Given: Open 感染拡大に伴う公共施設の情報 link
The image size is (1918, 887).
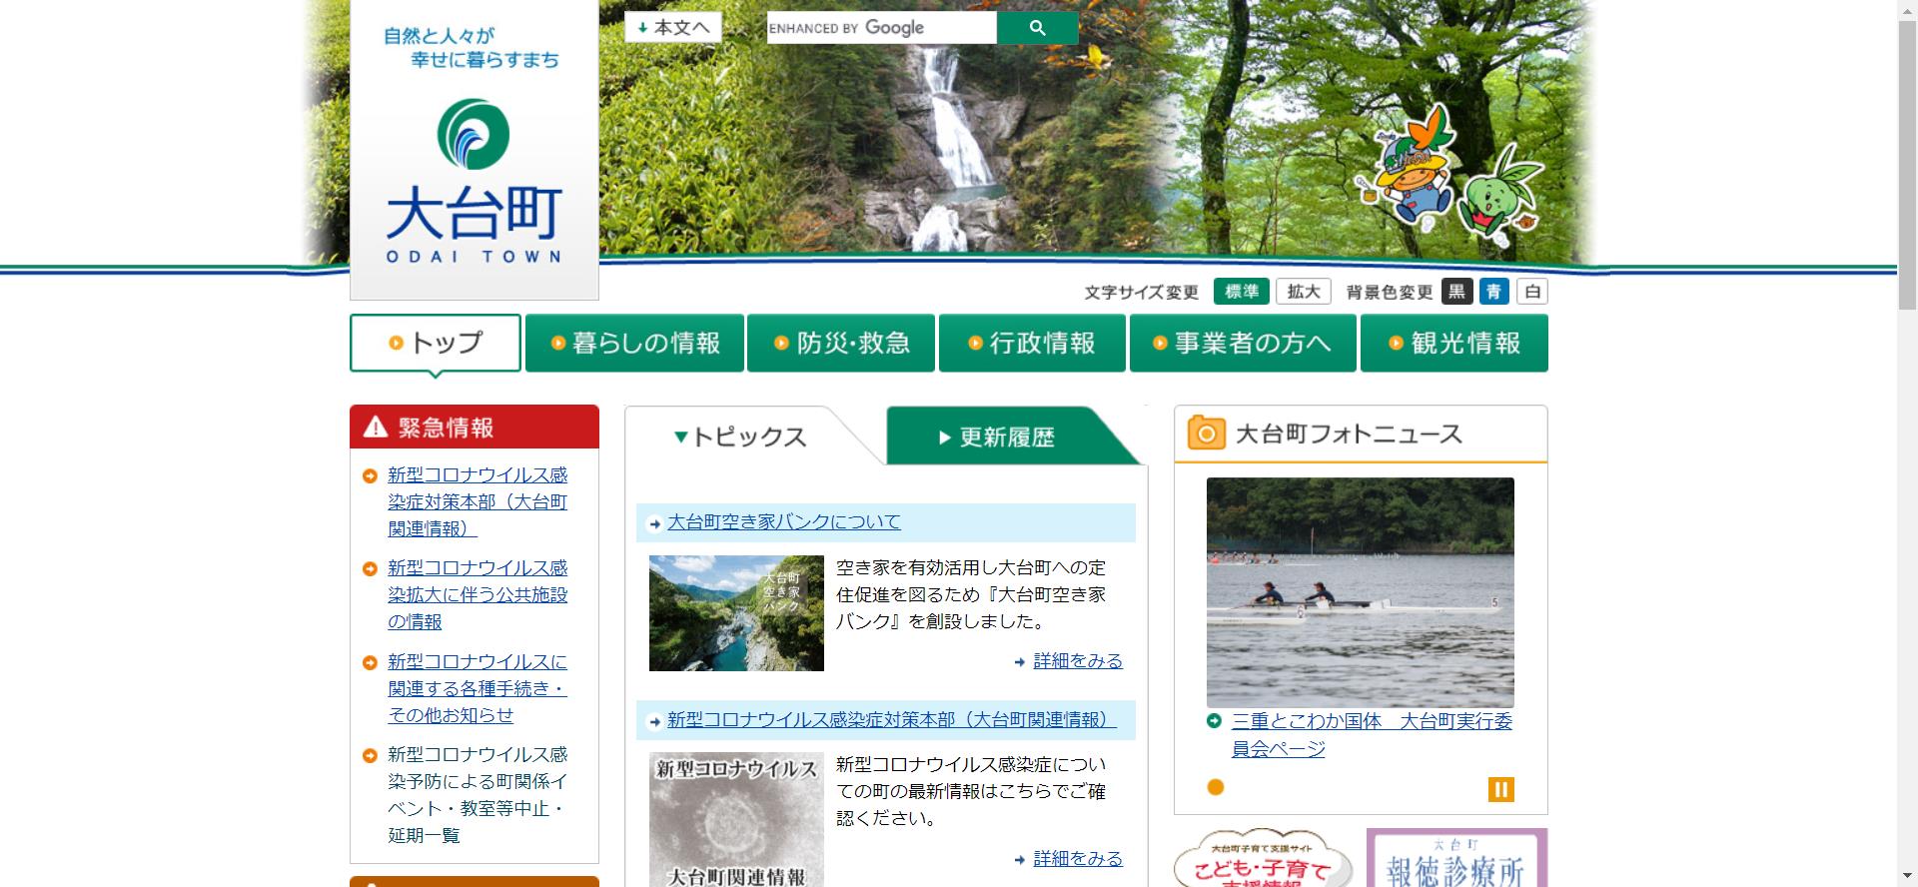Looking at the screenshot, I should pyautogui.click(x=478, y=594).
